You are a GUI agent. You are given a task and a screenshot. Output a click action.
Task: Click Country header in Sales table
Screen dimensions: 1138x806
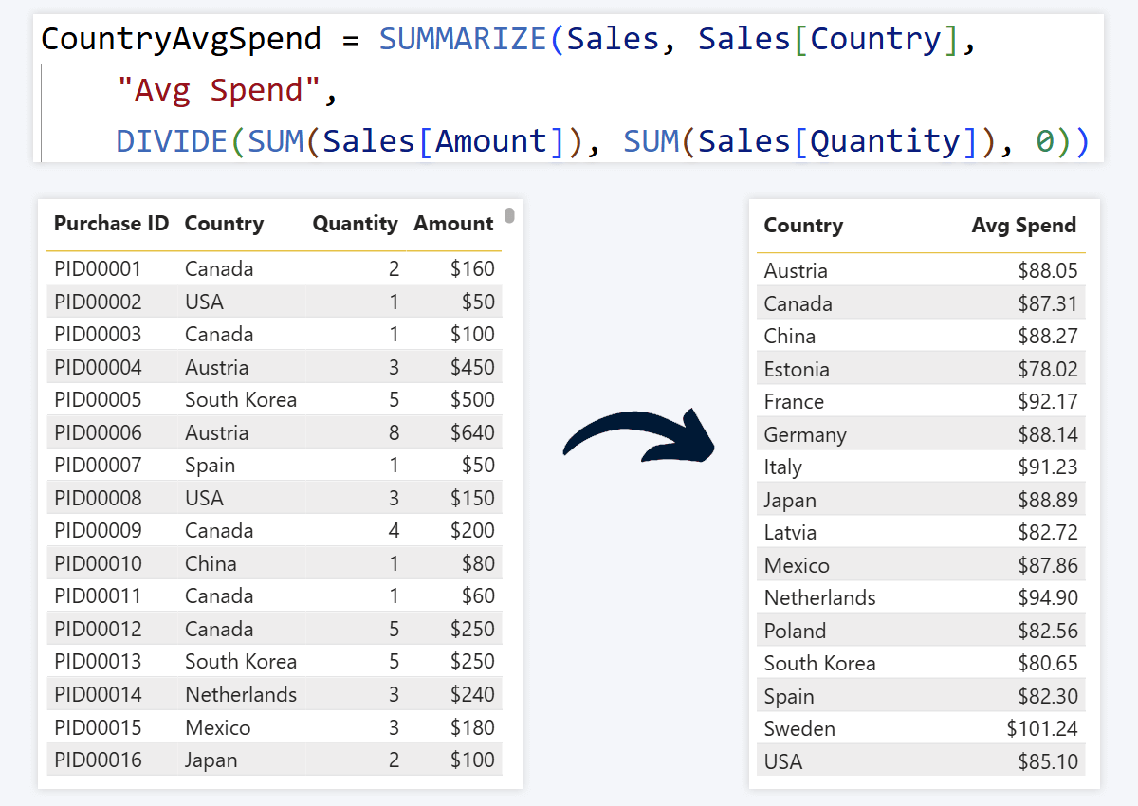coord(224,224)
